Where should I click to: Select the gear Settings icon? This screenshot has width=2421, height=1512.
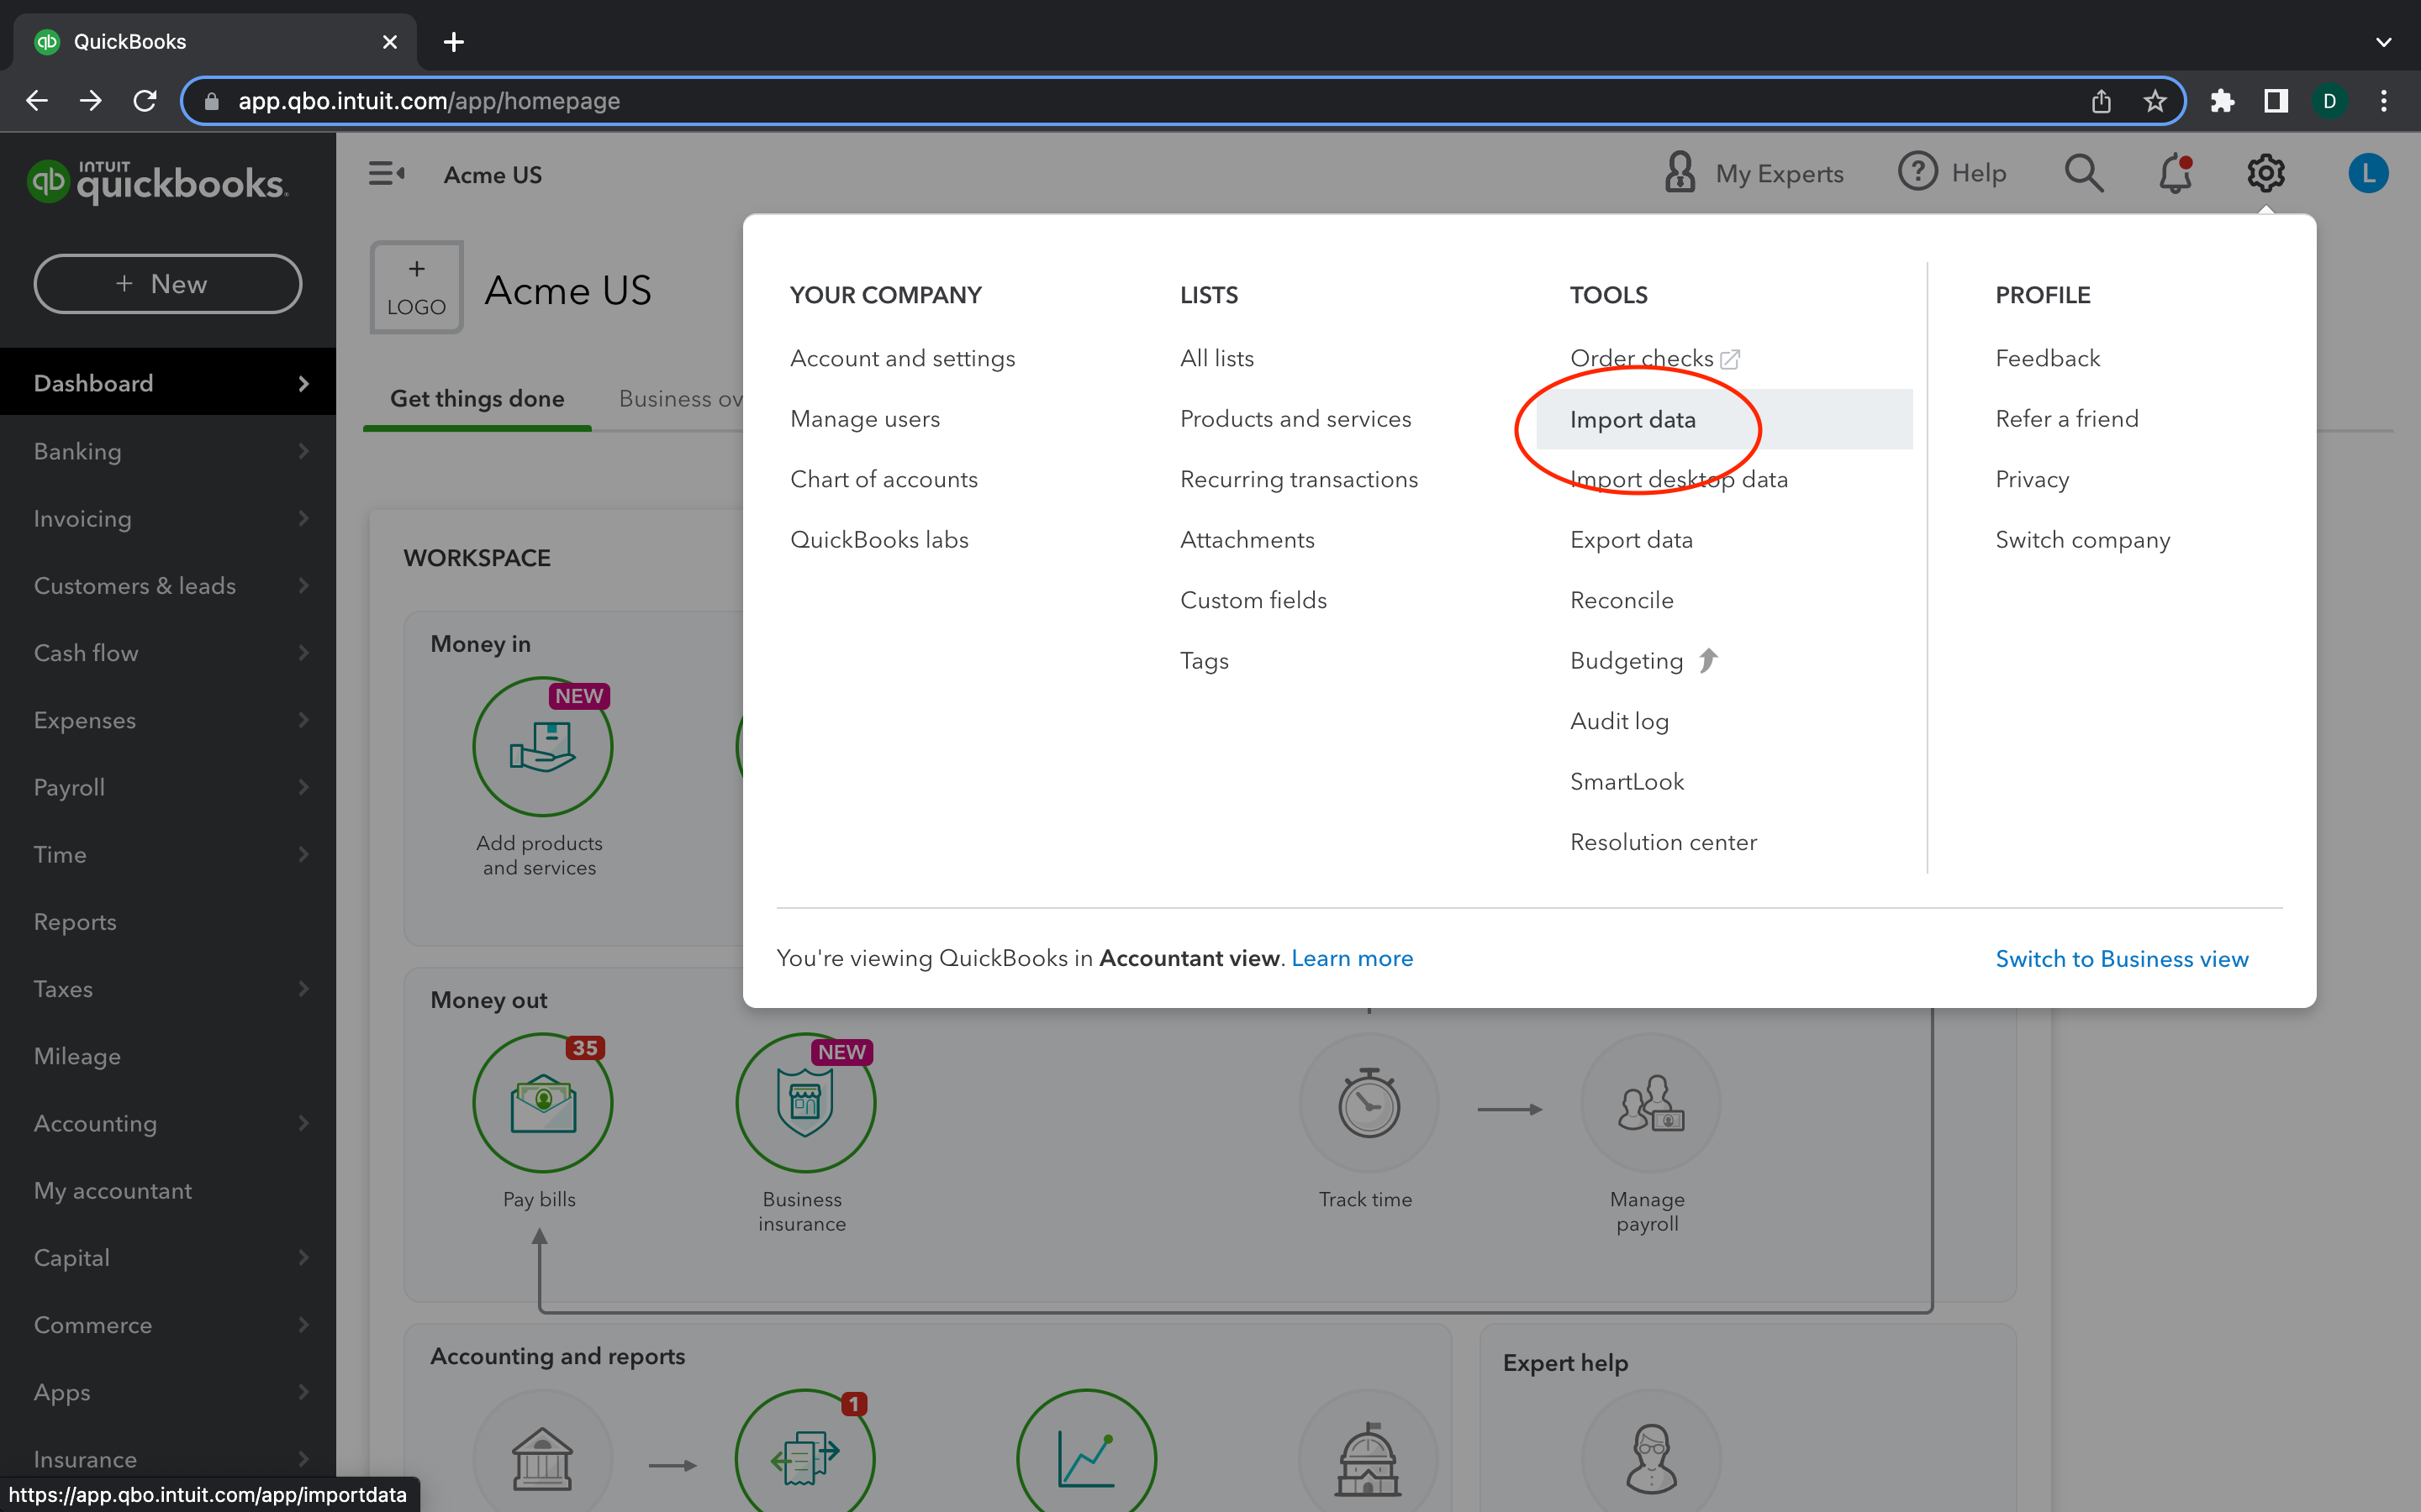(x=2266, y=172)
